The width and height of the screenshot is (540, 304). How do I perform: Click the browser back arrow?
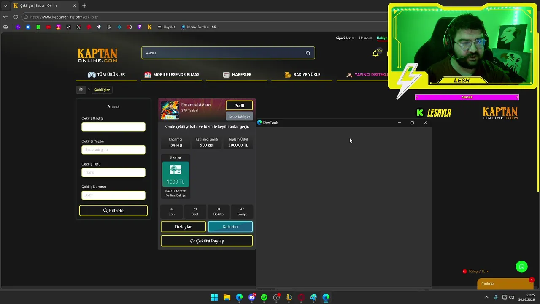[x=5, y=17]
